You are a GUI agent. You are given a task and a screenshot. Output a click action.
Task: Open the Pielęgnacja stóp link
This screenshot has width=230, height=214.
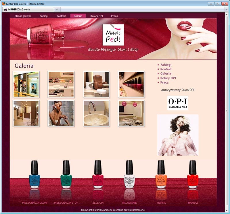coord(66,203)
